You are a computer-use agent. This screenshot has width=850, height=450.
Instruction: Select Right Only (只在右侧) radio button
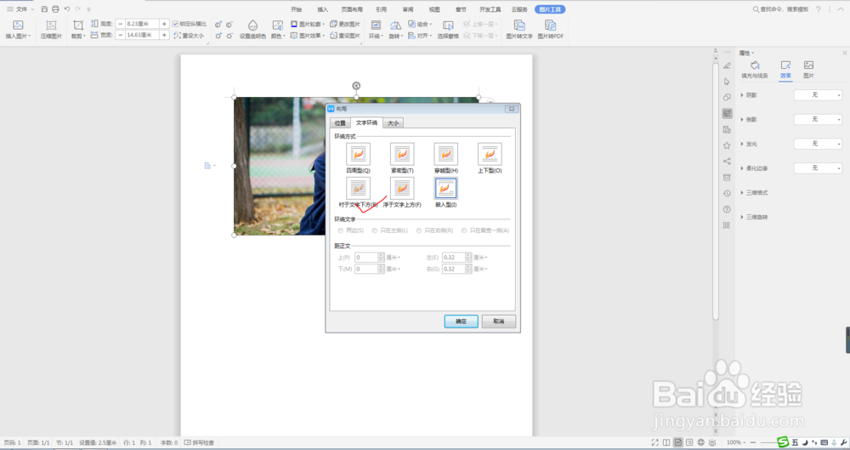point(419,231)
